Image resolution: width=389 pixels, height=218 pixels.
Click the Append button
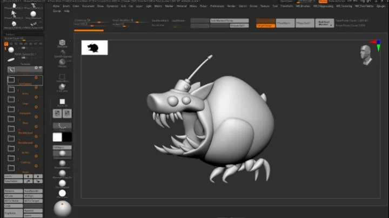point(33,210)
